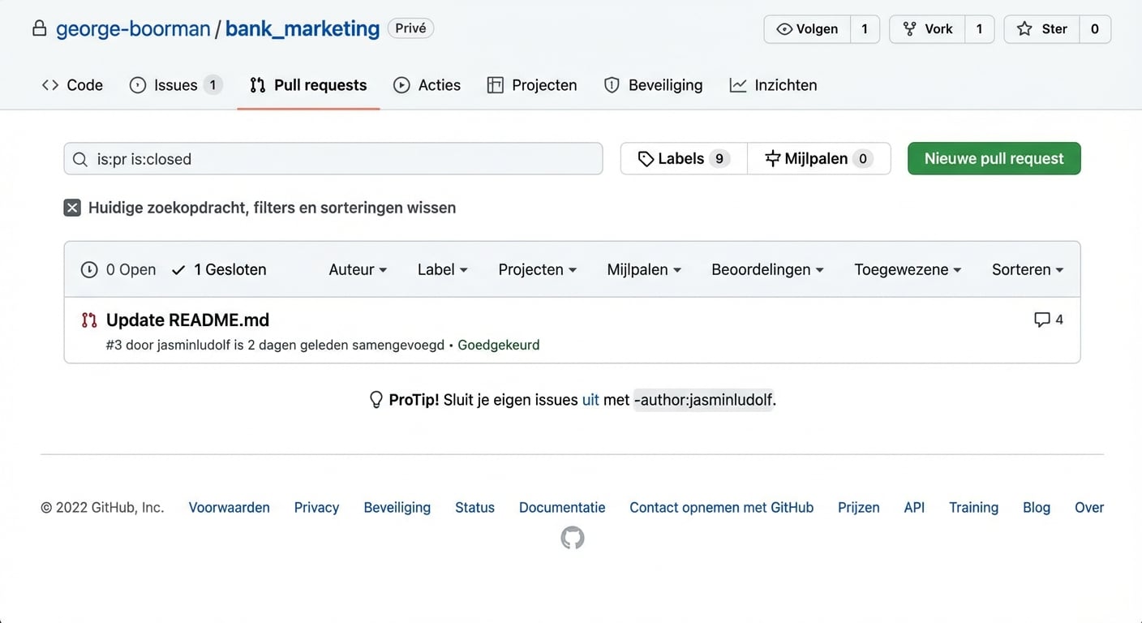Clear current search filters and sorting
Screen dimensions: 1142x623
[260, 208]
